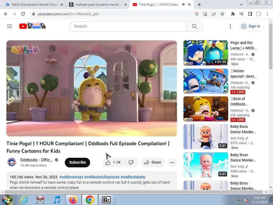Click the "Sam King" channel with 837K views

[237, 138]
